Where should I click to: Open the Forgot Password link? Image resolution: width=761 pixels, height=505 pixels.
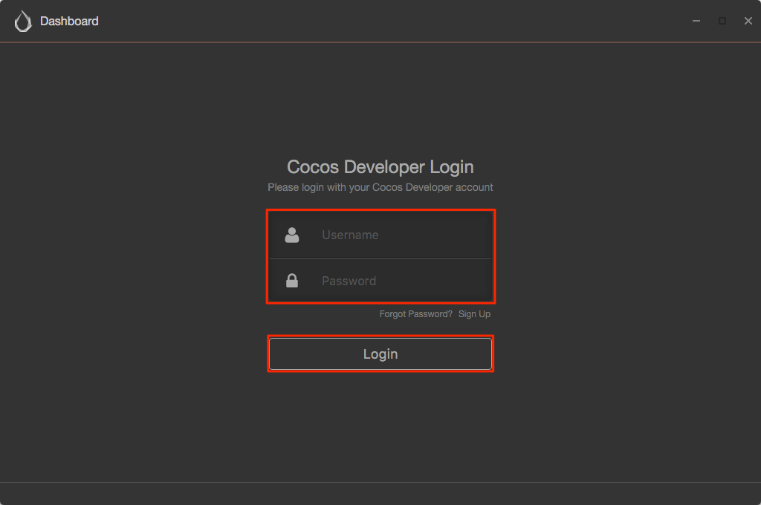(x=415, y=314)
